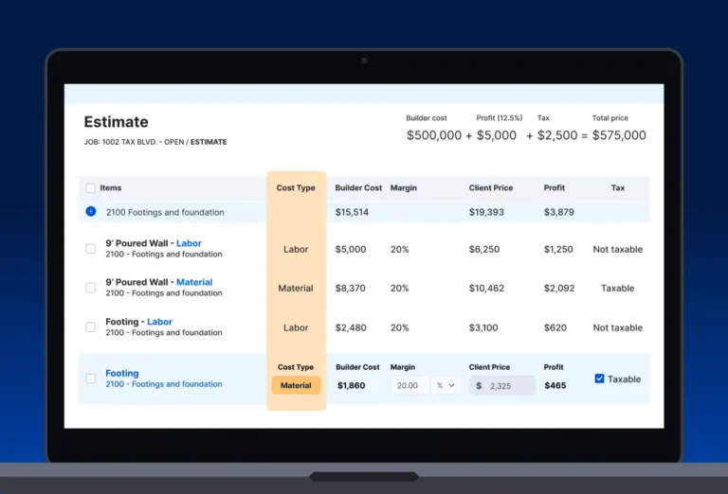The width and height of the screenshot is (728, 494).
Task: Click client price $3,100
Action: [x=483, y=327]
